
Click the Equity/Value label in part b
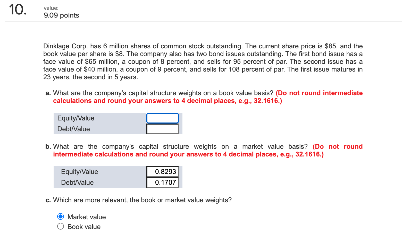tap(79, 171)
